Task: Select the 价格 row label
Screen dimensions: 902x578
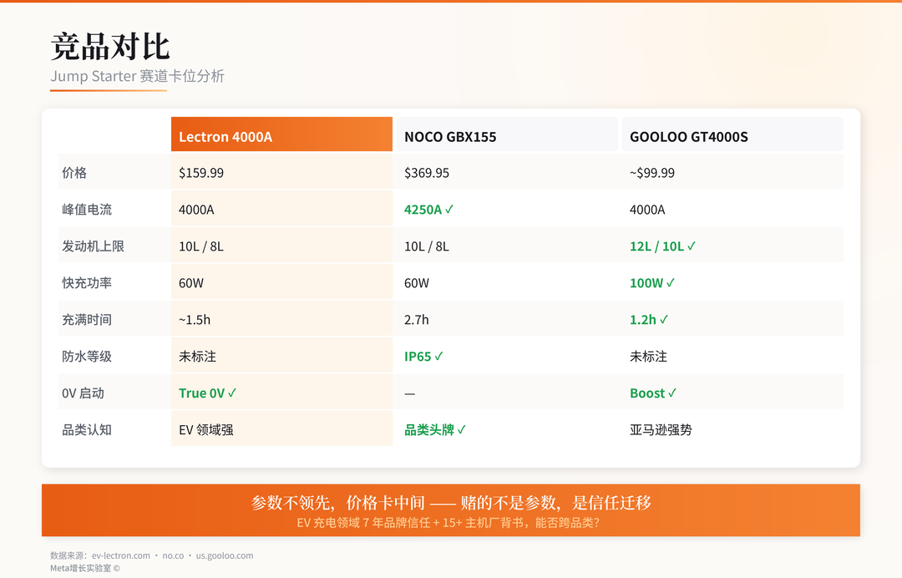Action: (x=74, y=173)
